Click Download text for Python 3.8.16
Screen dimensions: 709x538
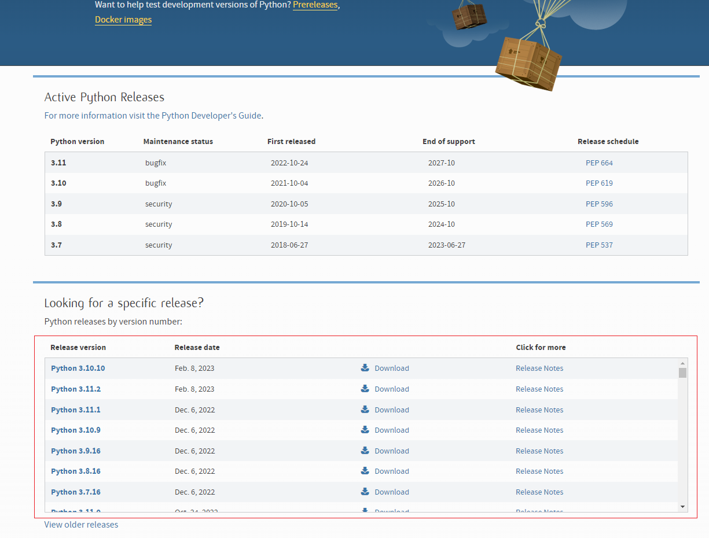[392, 471]
